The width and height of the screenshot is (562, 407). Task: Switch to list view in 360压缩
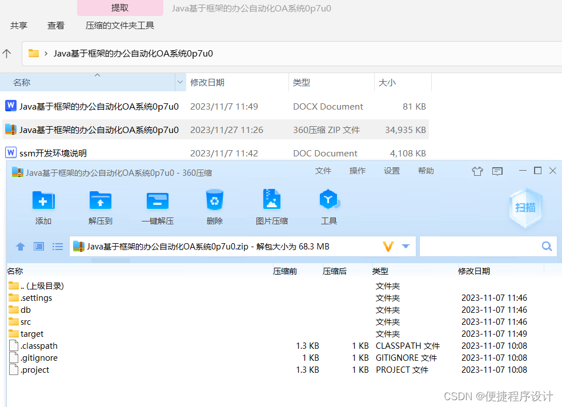coord(57,246)
